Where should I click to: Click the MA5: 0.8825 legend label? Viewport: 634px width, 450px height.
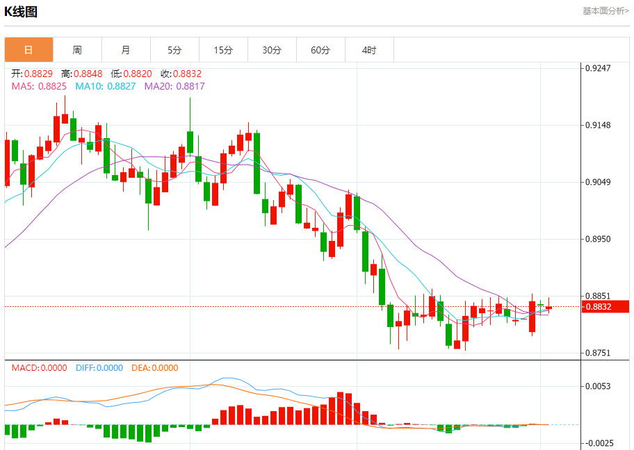(39, 86)
